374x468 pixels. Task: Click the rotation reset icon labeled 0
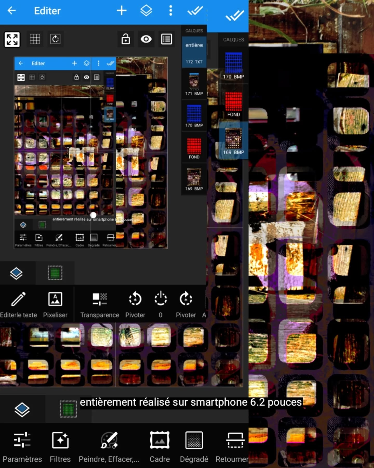161,304
